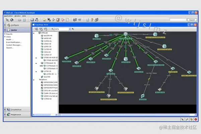Click the Topology View icon in main toolbar
Viewport: 201px width, 134px height.
(80, 20)
